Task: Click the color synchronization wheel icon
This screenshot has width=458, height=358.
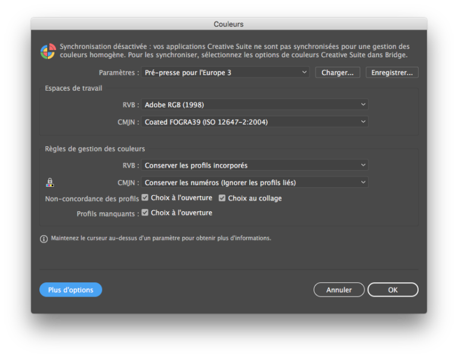Action: [48, 51]
